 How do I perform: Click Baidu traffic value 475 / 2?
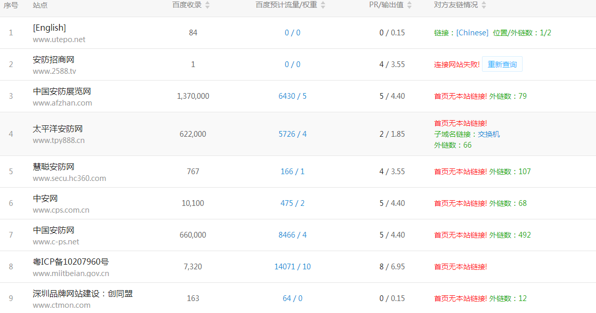click(x=292, y=203)
